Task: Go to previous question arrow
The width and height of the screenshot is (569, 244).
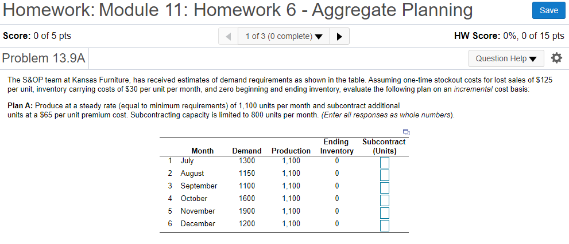Action: [x=229, y=36]
